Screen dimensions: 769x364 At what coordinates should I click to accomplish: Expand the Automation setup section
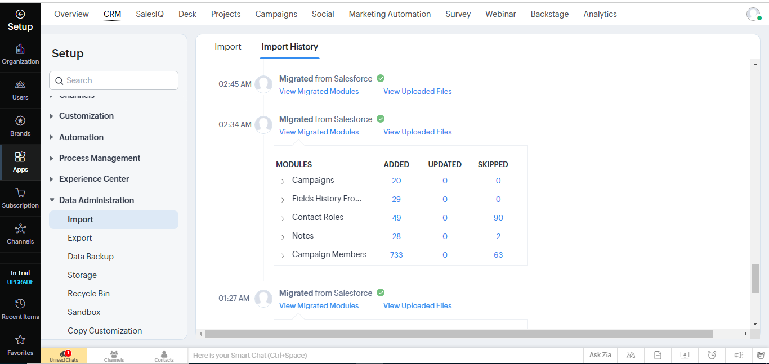52,137
